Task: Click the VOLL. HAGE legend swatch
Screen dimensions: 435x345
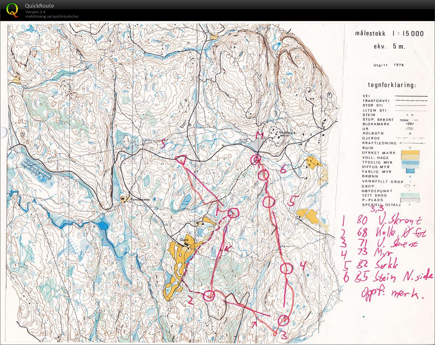Action: (x=410, y=157)
